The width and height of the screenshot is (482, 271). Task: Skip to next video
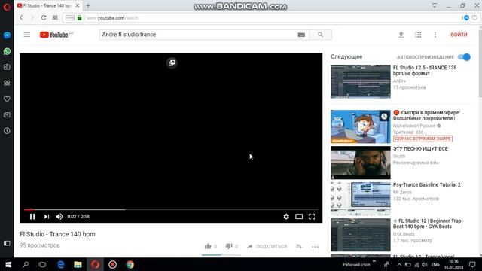(47, 217)
